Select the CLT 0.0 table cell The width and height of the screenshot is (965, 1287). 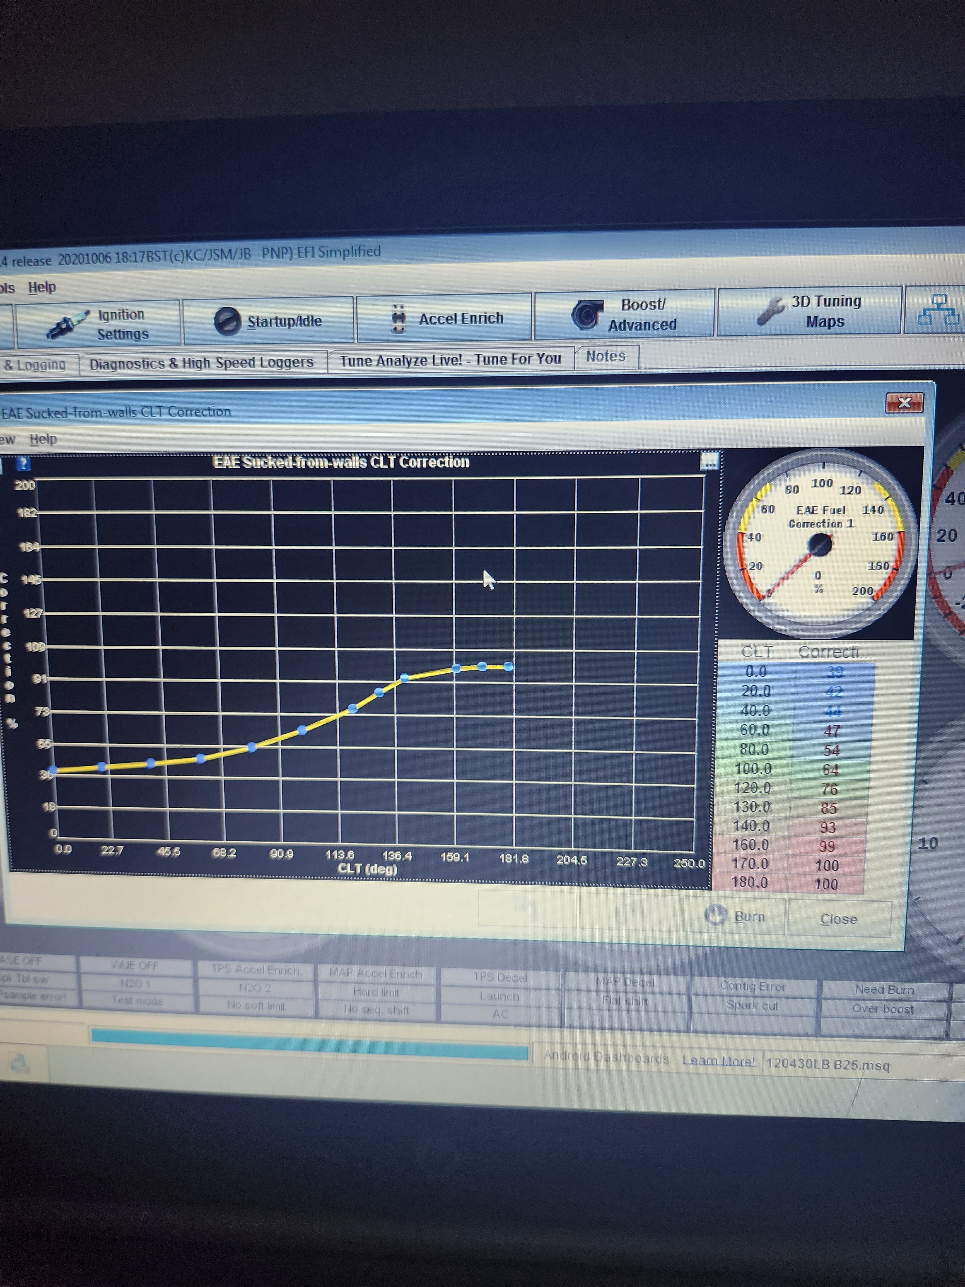click(756, 672)
